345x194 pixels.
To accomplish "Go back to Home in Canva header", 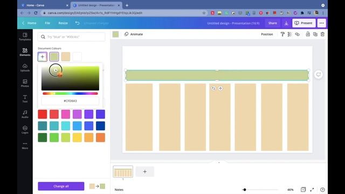I will coord(29,23).
